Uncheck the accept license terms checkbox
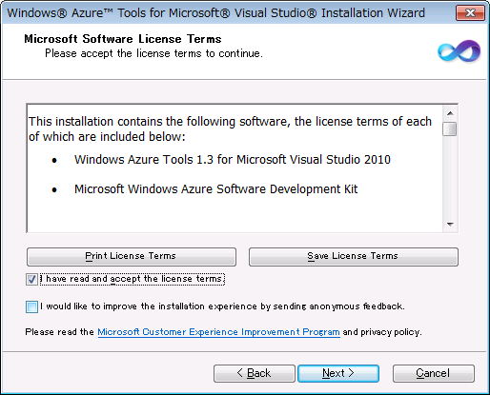Image resolution: width=490 pixels, height=395 pixels. [x=31, y=280]
